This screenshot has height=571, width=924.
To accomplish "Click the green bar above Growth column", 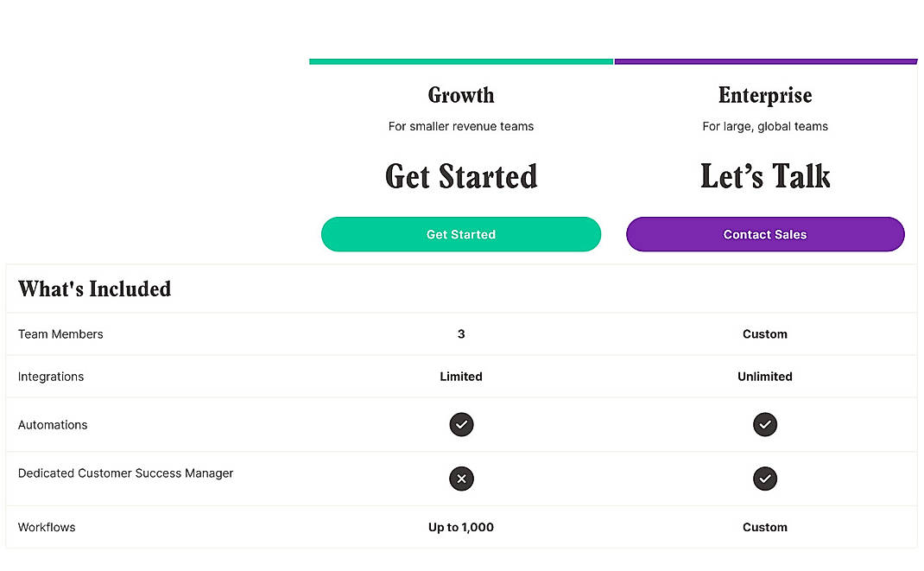I will (461, 60).
